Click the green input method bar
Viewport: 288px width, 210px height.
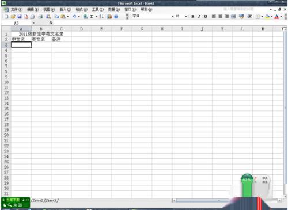(x=16, y=203)
